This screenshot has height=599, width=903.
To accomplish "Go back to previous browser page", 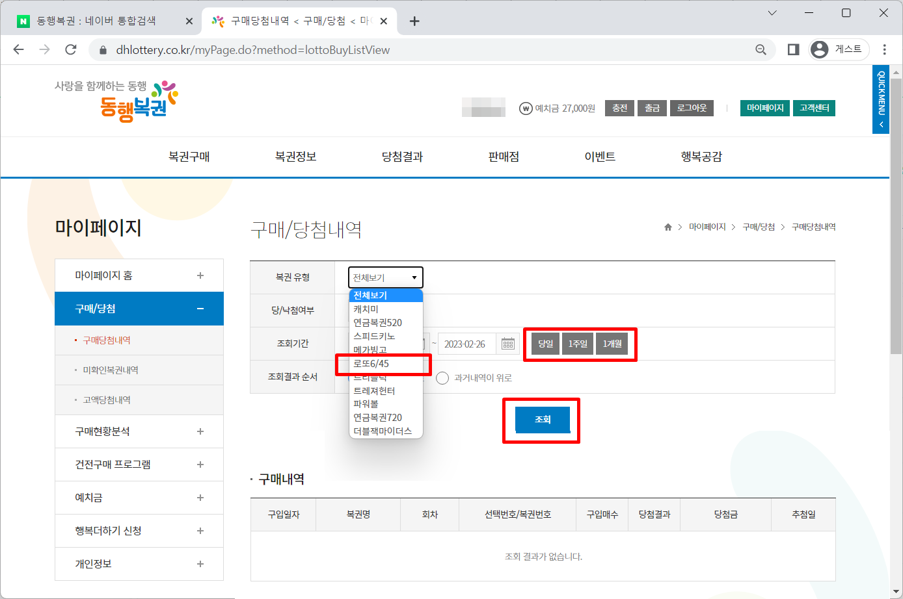I will tap(18, 49).
